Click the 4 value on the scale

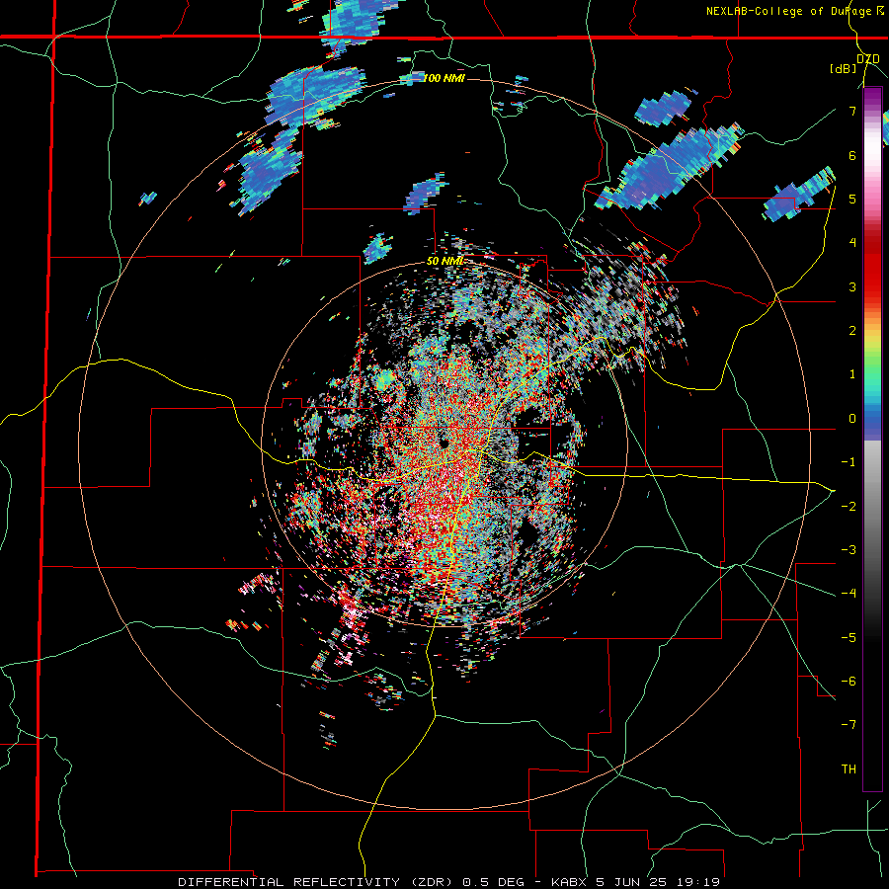(x=852, y=242)
